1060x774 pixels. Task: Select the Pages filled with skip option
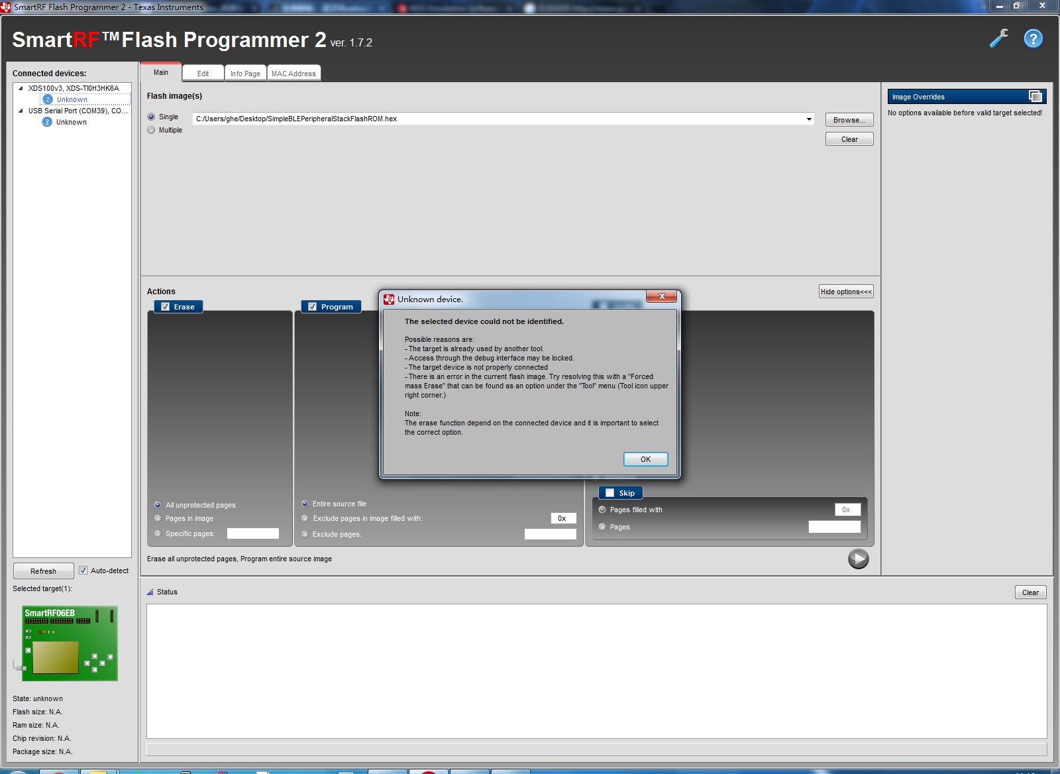tap(602, 510)
